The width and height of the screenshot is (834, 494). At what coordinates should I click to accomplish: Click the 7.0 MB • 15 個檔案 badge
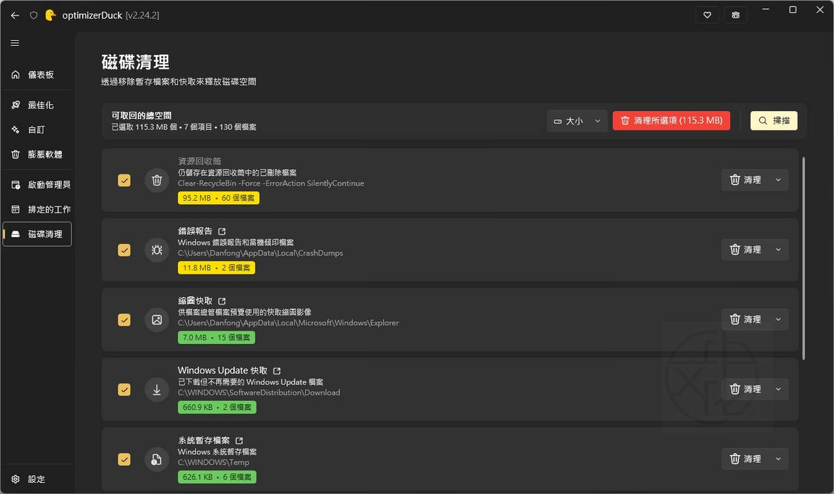tap(216, 338)
